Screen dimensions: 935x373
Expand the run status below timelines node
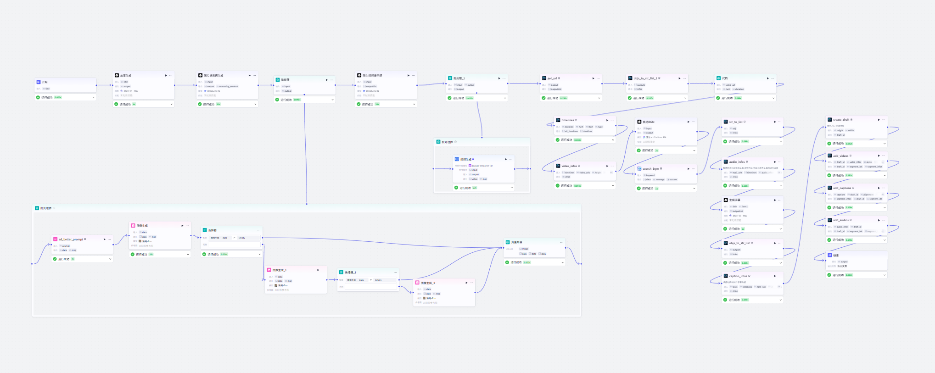[x=613, y=140]
